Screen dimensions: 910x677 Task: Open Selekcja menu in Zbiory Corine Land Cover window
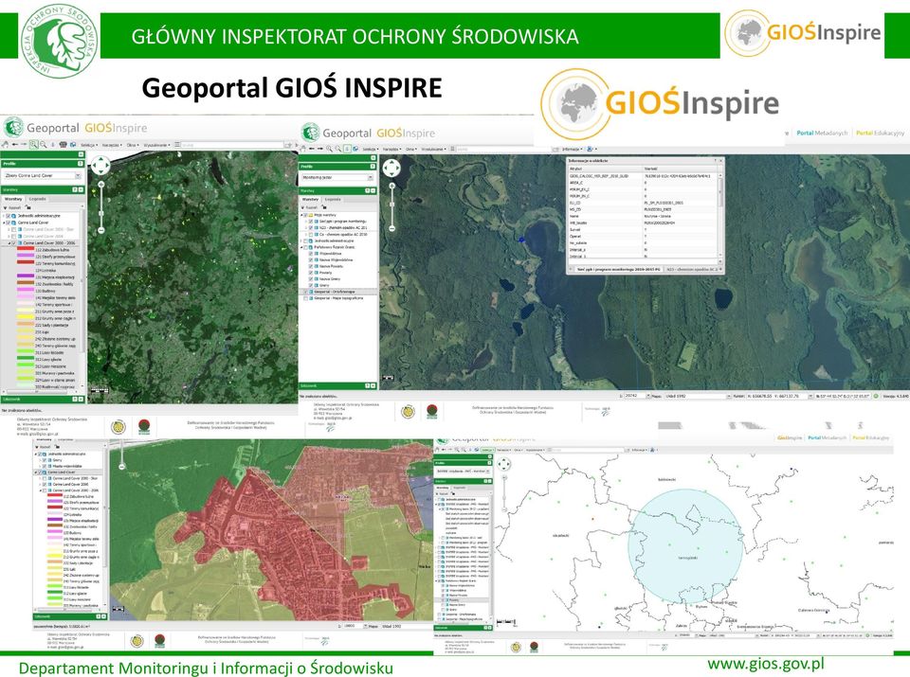click(x=89, y=145)
